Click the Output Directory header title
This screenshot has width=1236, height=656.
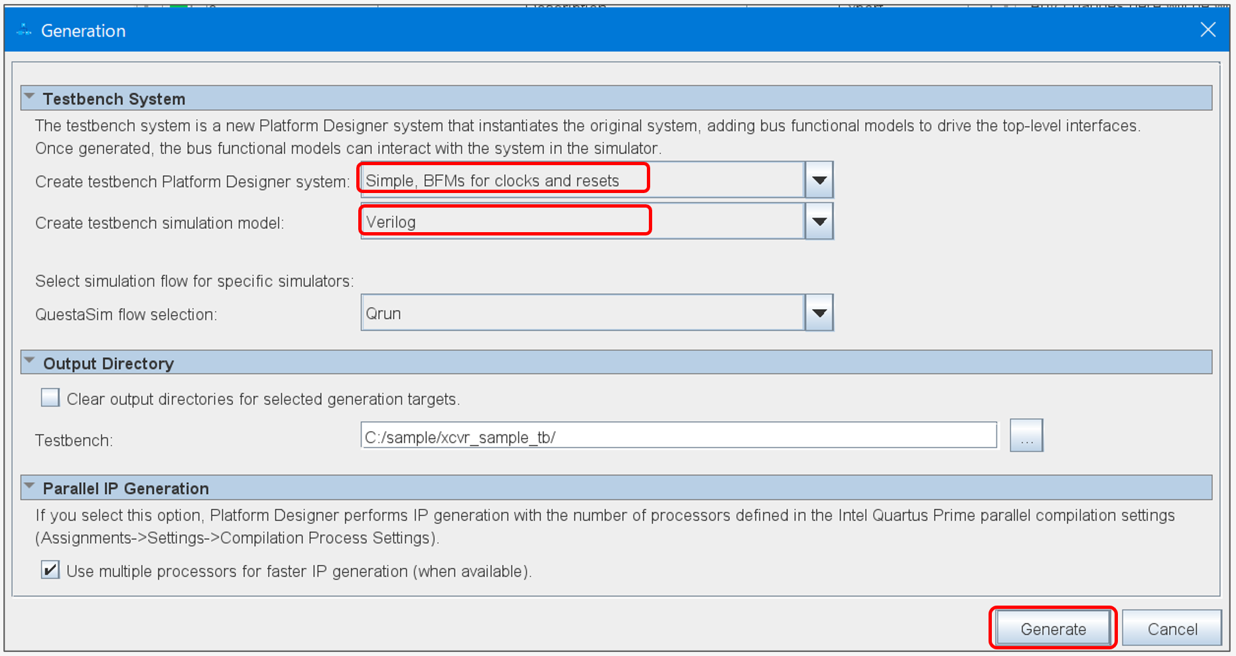pos(108,363)
